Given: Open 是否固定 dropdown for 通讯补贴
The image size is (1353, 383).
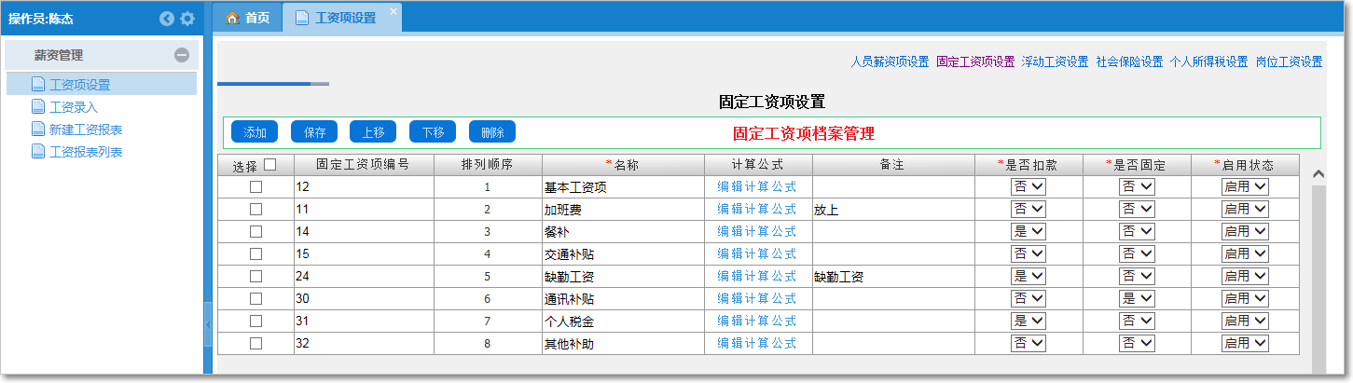Looking at the screenshot, I should (1137, 299).
